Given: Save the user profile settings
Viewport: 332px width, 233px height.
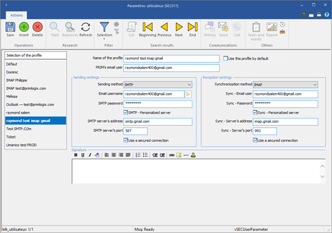Looking at the screenshot, I should click(x=10, y=29).
